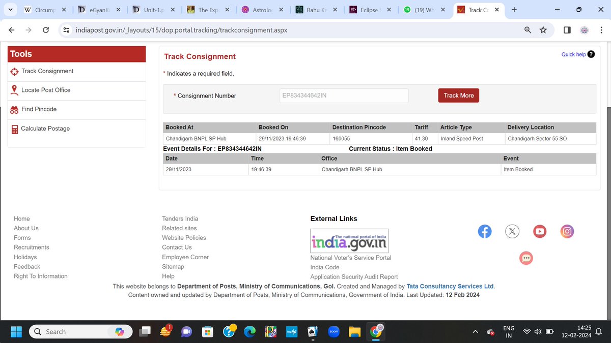Open the myHP app on the taskbar
This screenshot has width=611, height=343.
coord(292,332)
